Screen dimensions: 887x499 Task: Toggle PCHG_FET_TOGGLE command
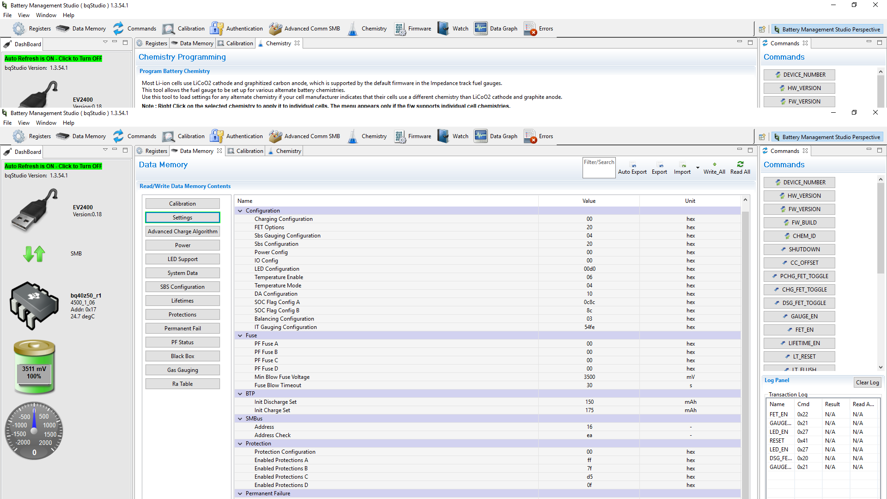click(x=799, y=276)
